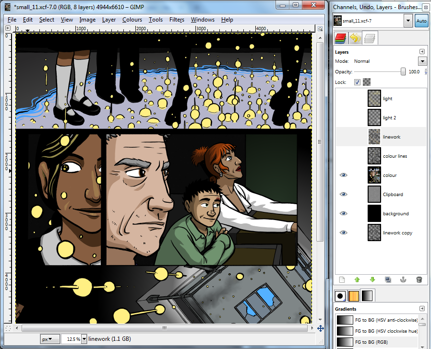Lower the layer with the green down arrow
Screen dimensions: 431x349
pos(372,279)
